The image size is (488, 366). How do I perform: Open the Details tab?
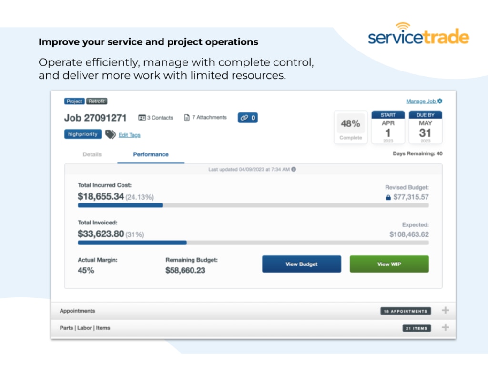point(92,154)
